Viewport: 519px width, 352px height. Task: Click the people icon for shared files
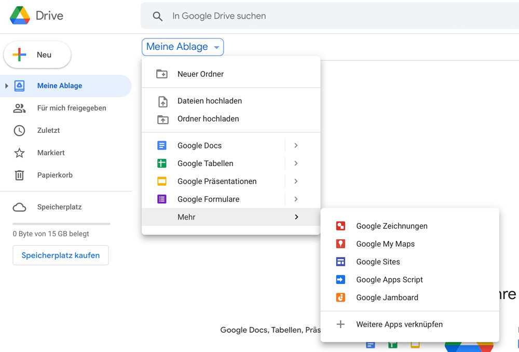pyautogui.click(x=19, y=108)
